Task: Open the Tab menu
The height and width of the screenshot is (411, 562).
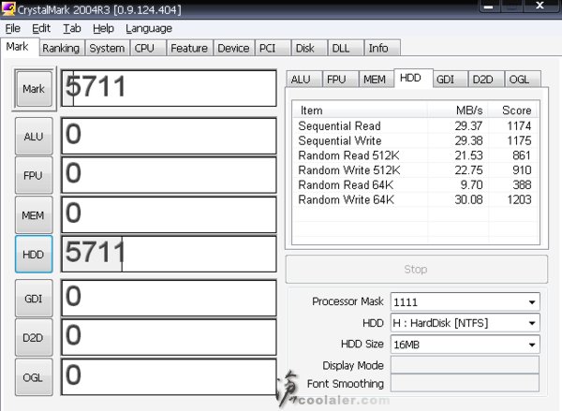Action: coord(72,29)
